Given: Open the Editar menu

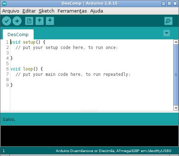Looking at the screenshot, I should (29, 11).
